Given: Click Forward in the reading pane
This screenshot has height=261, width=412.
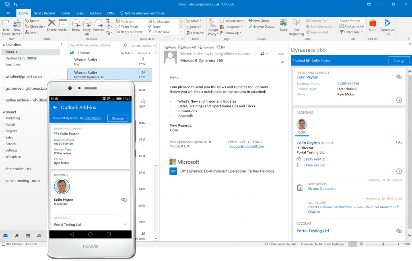Looking at the screenshot, I should click(x=206, y=47).
